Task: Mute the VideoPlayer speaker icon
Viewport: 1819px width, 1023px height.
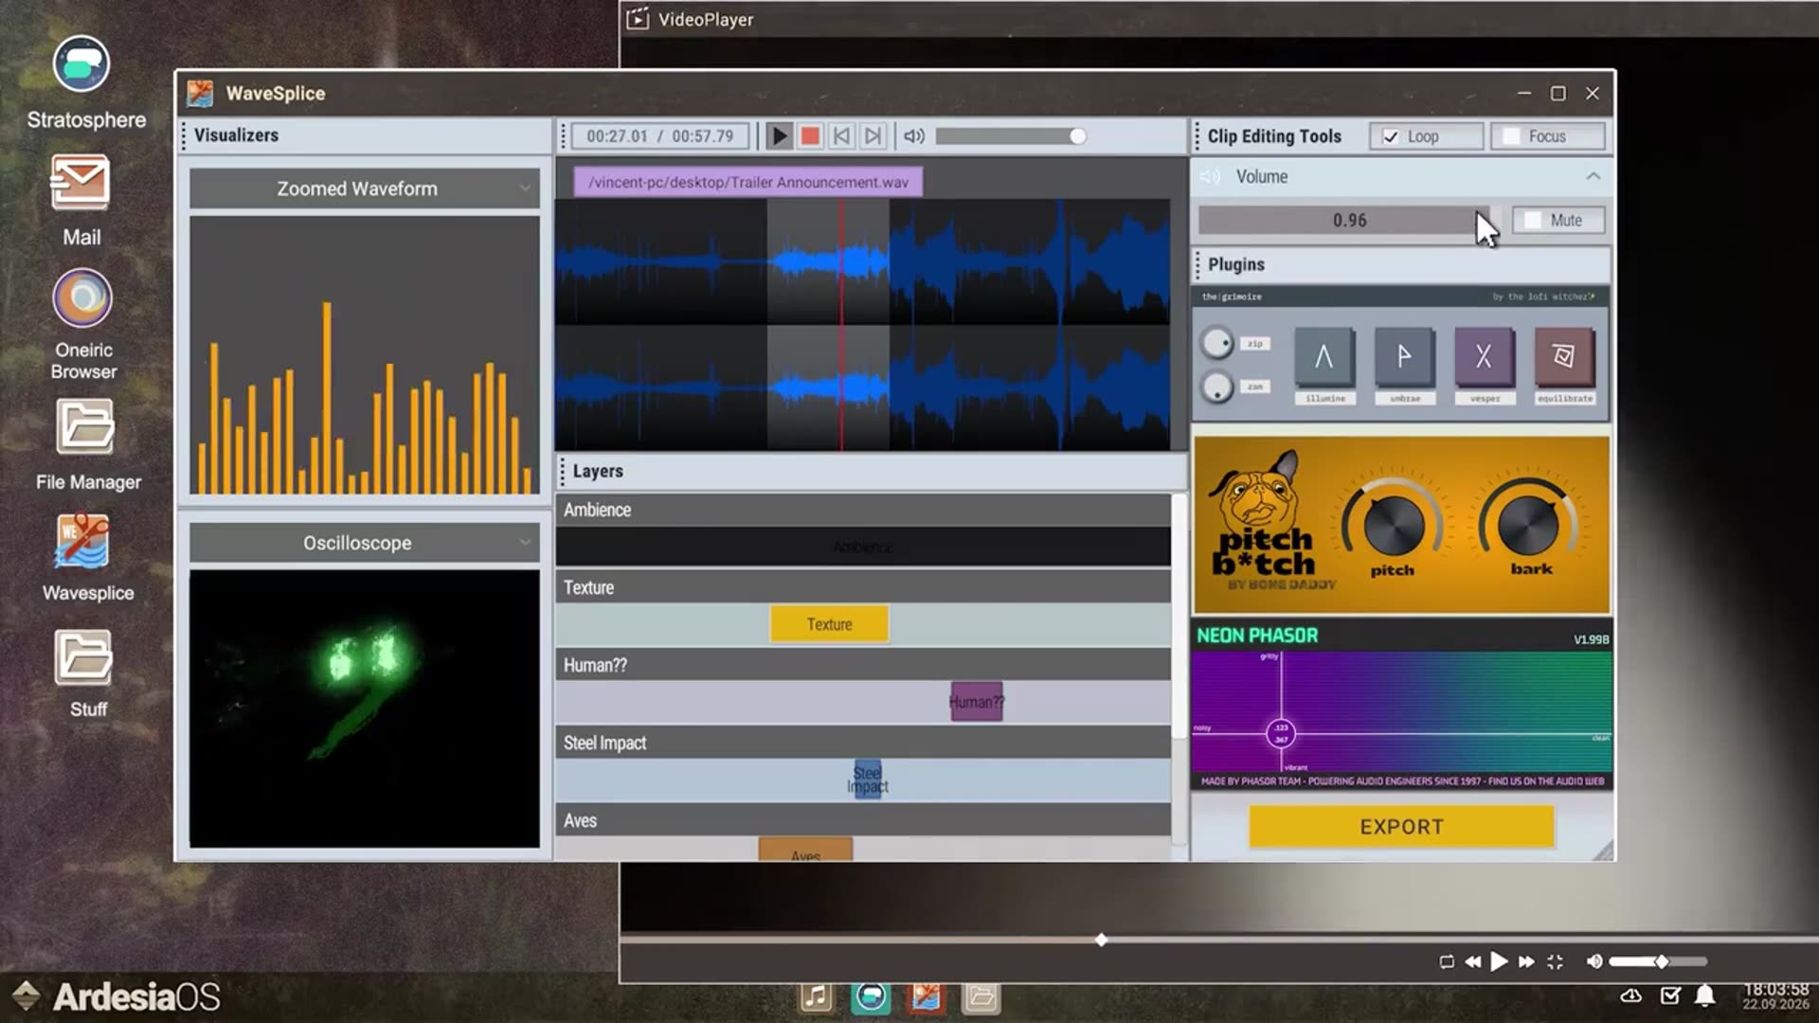Action: pyautogui.click(x=1594, y=962)
